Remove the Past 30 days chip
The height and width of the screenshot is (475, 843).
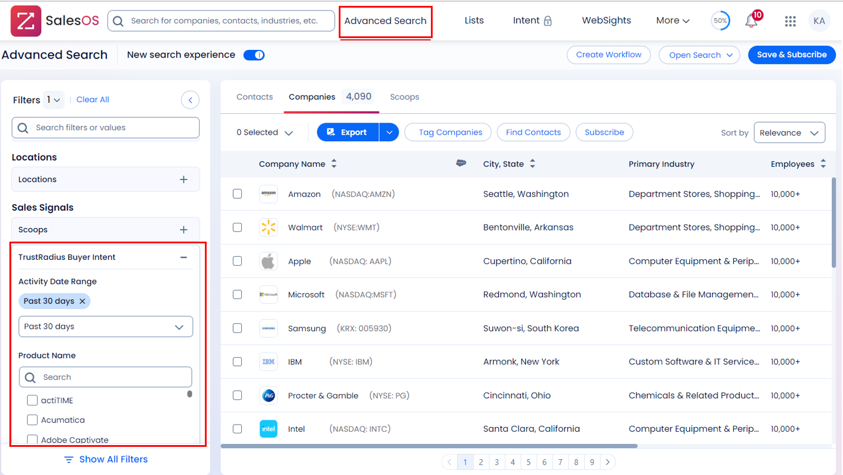pyautogui.click(x=82, y=301)
